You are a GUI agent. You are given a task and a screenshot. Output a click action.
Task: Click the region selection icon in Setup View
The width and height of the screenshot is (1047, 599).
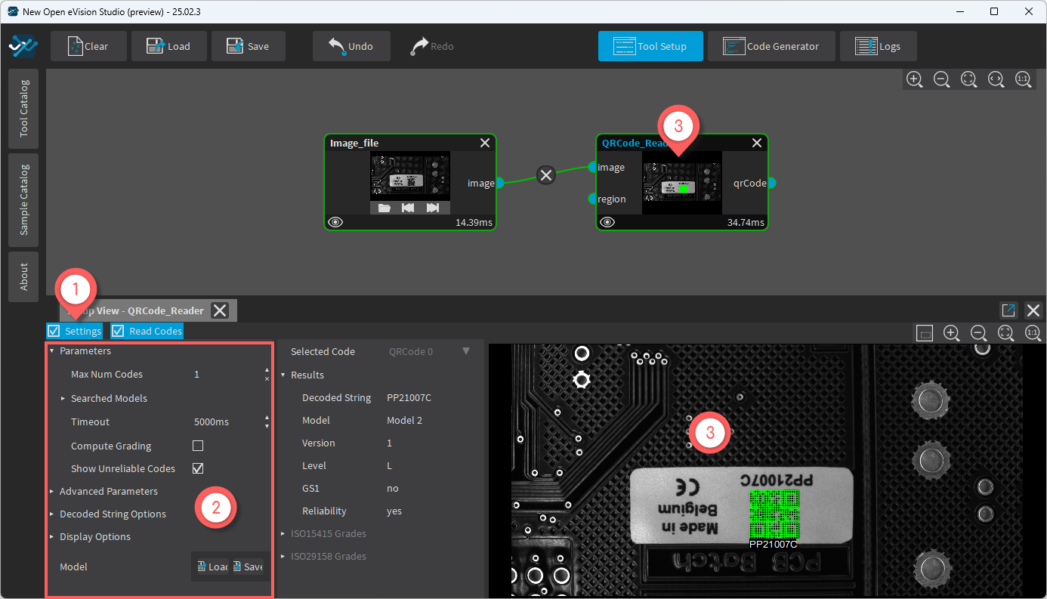[x=925, y=333]
